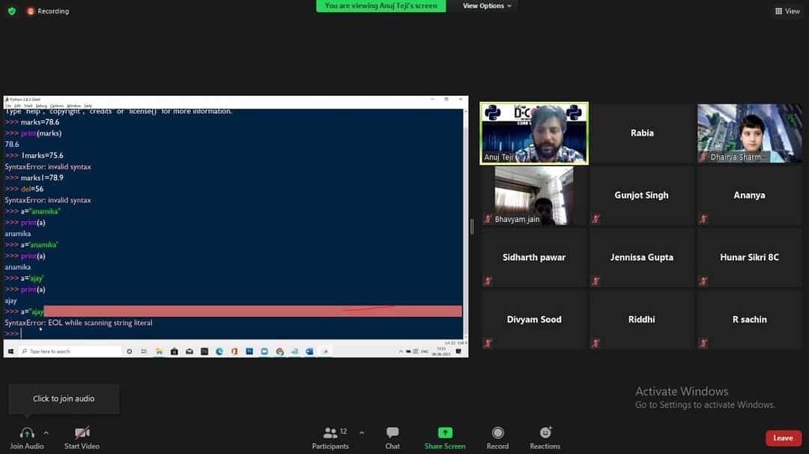This screenshot has height=454, width=809.
Task: Click the Task View icon on shared taskbar
Action: point(144,351)
